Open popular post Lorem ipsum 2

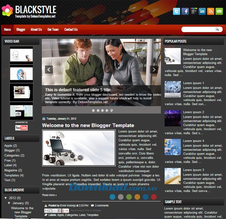194,112
